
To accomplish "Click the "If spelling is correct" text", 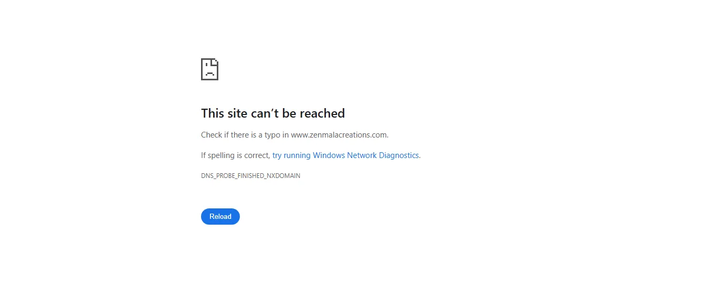I will coord(235,155).
